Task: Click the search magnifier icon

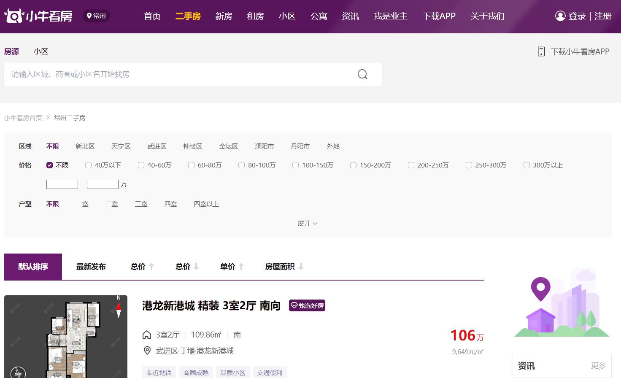Action: 362,74
